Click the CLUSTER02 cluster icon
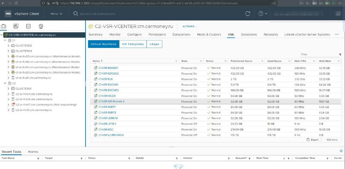345x169 pixels. point(13,46)
